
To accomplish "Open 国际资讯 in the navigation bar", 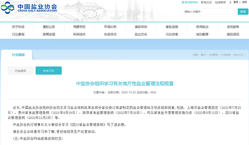I will 233,34.
